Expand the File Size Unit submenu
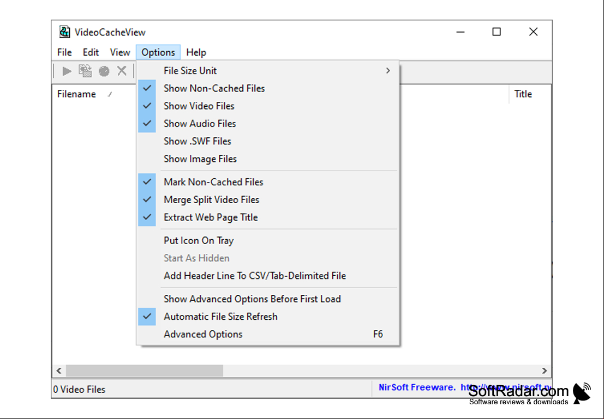Image resolution: width=604 pixels, height=419 pixels. 268,71
